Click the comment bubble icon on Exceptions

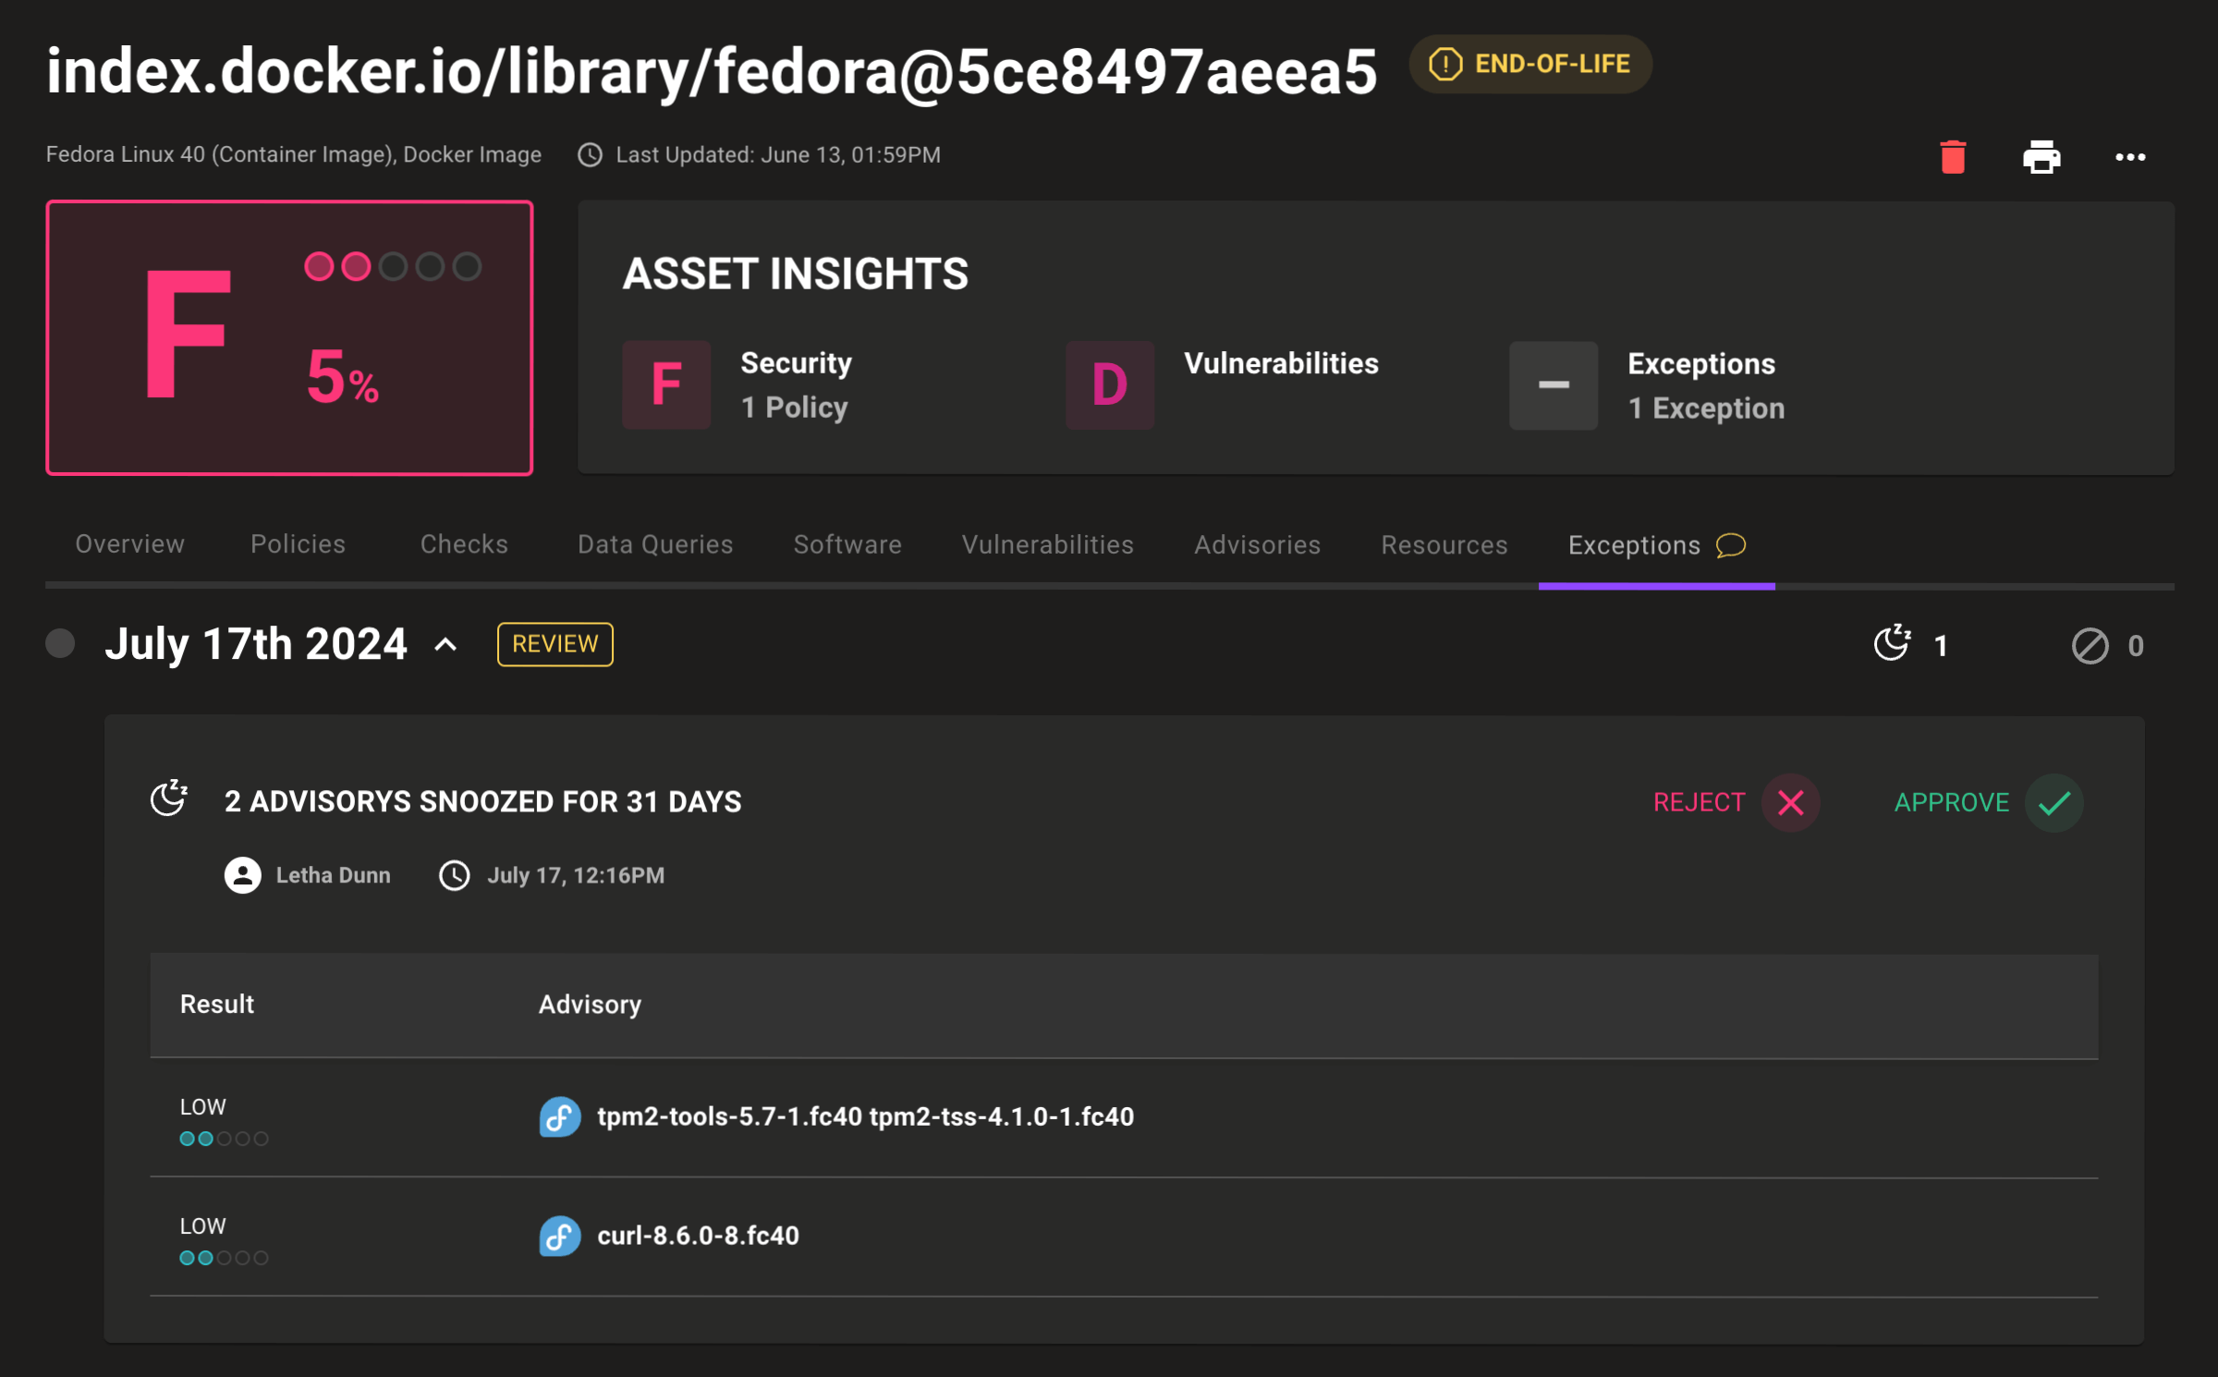click(1734, 546)
